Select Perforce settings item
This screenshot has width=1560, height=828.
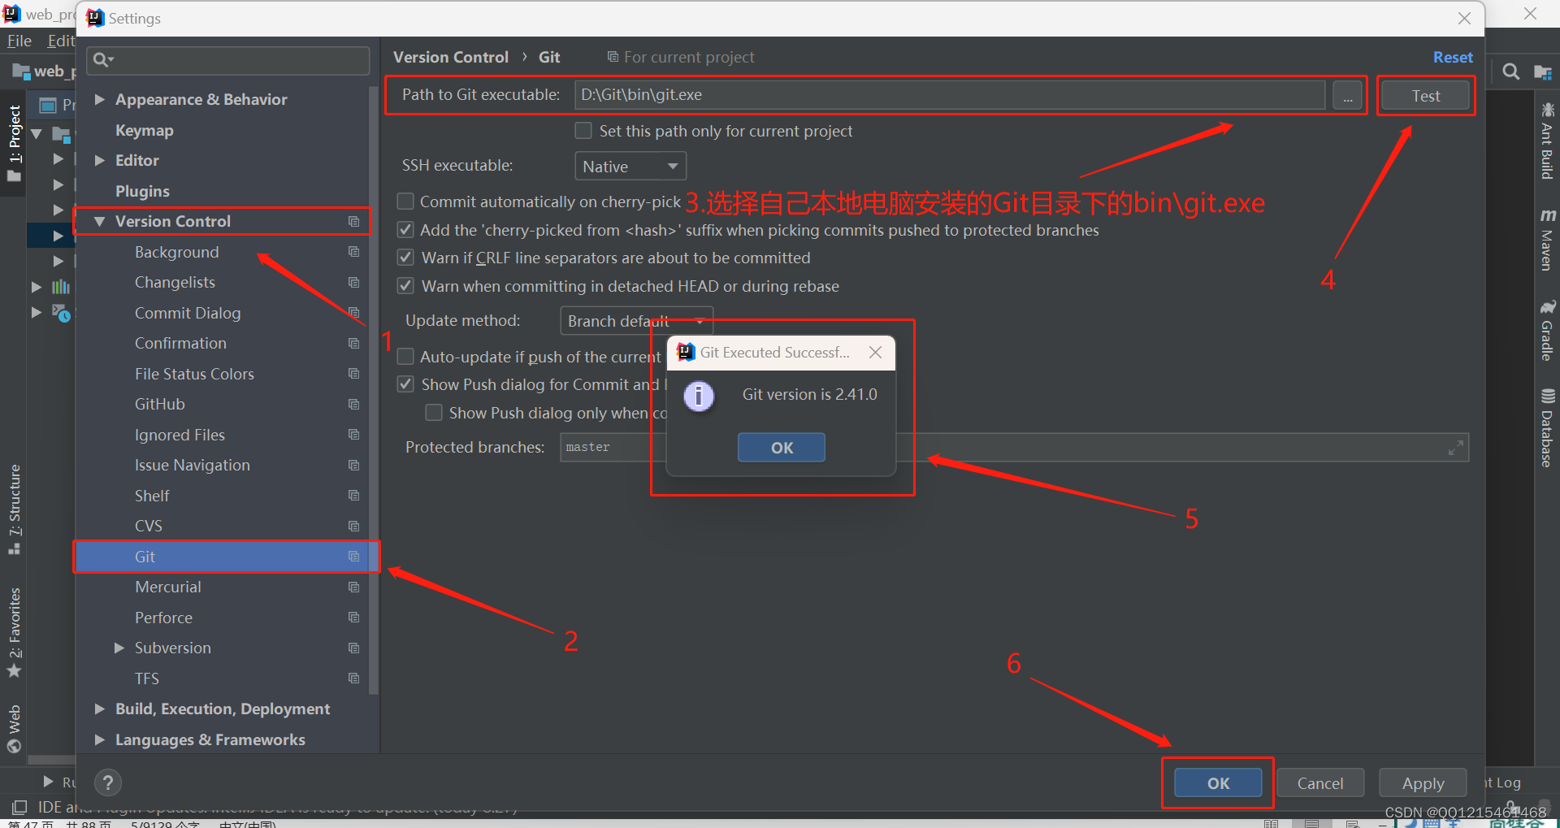coord(163,618)
